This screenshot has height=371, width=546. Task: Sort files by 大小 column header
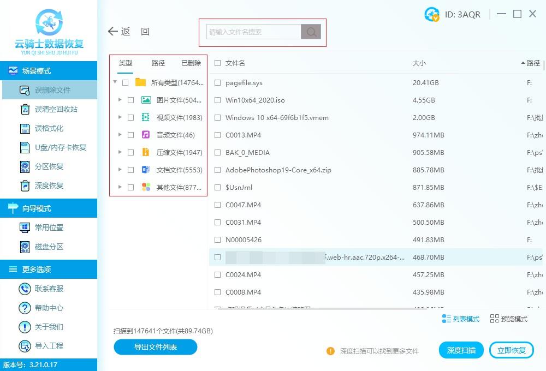[x=419, y=63]
